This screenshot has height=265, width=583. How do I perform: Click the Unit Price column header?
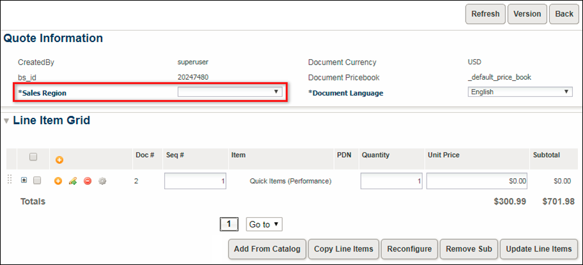pos(444,155)
